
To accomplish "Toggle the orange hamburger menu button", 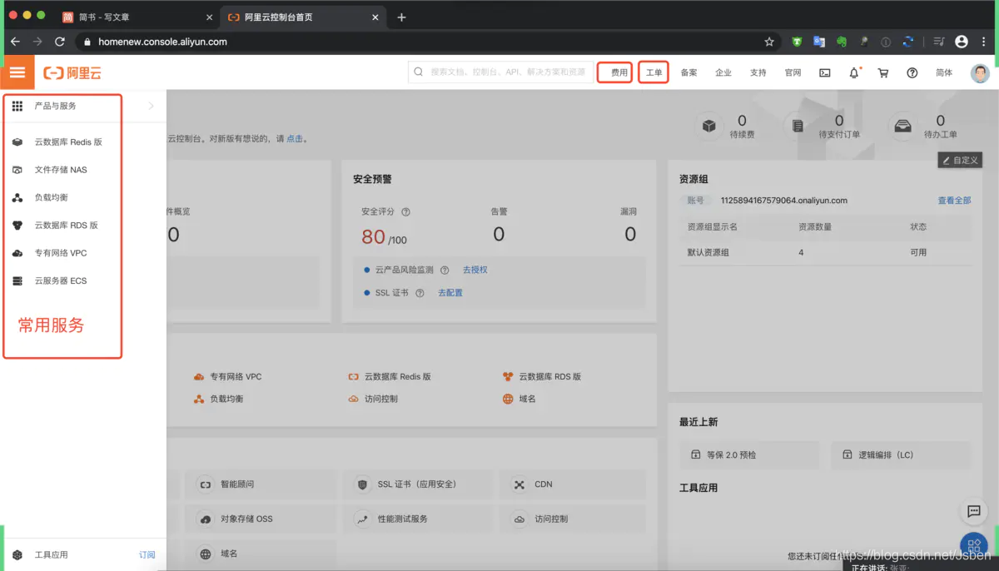I will coord(17,72).
